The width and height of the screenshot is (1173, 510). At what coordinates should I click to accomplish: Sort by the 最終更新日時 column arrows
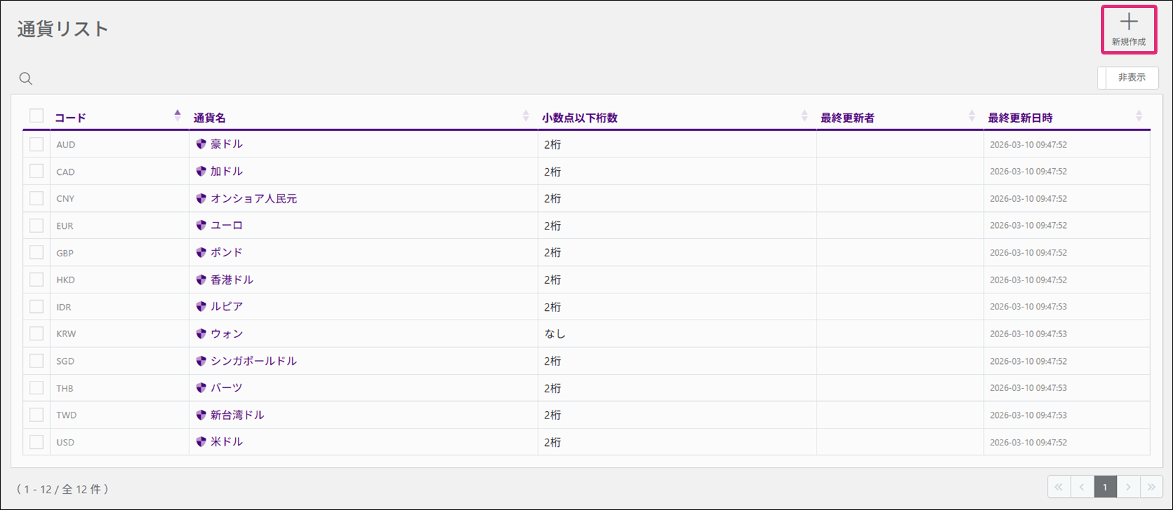(x=1139, y=116)
